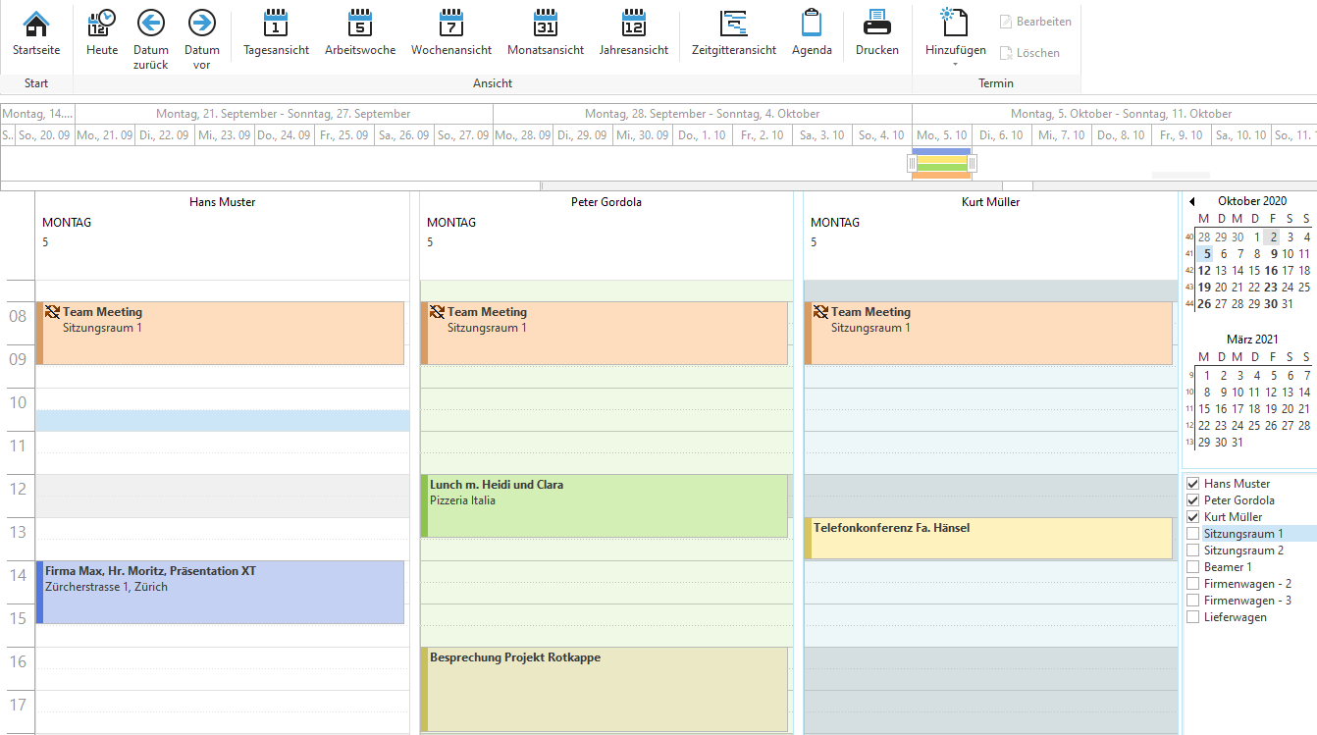Select the Monatsansicht icon
Viewport: 1317px width, 735px height.
tap(545, 37)
